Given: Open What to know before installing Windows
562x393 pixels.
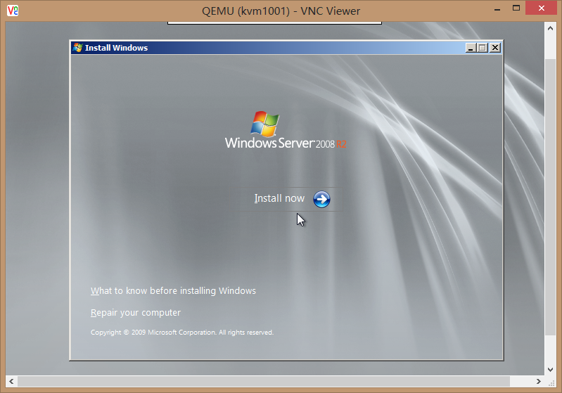Looking at the screenshot, I should pyautogui.click(x=173, y=290).
